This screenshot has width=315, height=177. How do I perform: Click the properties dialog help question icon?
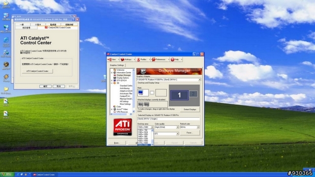pyautogui.click(x=73, y=20)
